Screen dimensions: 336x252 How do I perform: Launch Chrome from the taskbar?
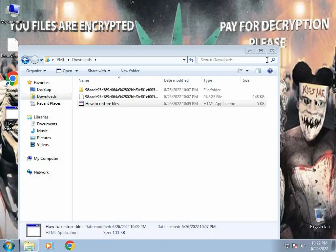coord(70,245)
